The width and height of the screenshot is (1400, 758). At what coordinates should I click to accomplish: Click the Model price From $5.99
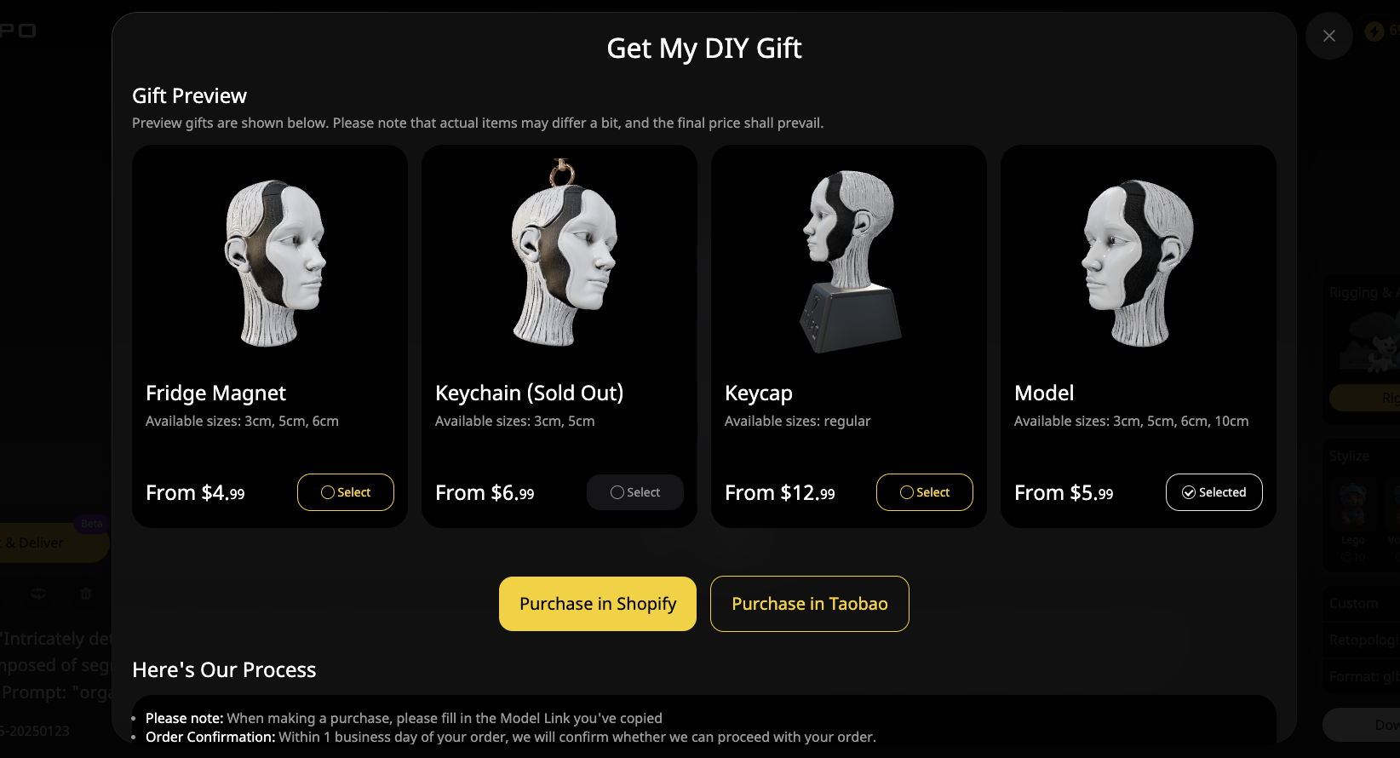1064,492
